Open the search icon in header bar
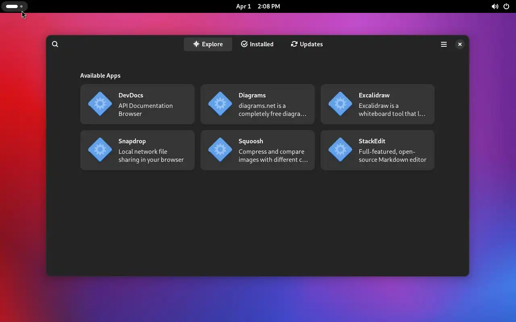Image resolution: width=516 pixels, height=322 pixels. (x=55, y=44)
